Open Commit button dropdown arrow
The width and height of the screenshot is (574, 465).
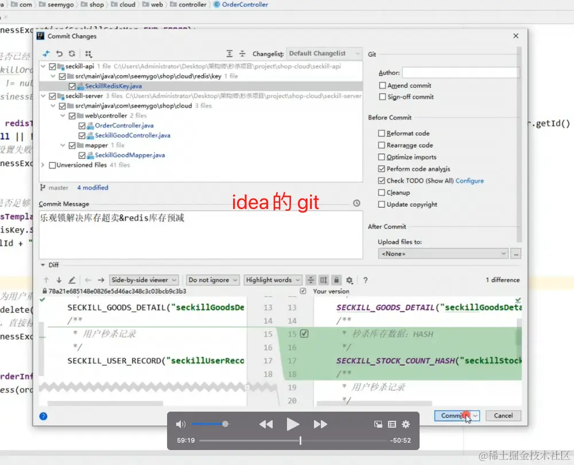coord(475,416)
